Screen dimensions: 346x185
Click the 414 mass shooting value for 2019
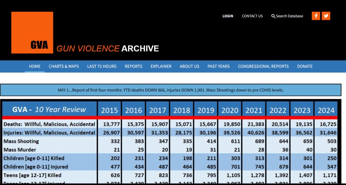pos(211,141)
